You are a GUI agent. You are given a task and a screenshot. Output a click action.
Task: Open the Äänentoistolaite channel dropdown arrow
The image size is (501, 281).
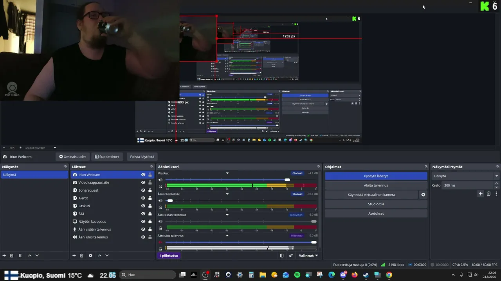pos(227,194)
